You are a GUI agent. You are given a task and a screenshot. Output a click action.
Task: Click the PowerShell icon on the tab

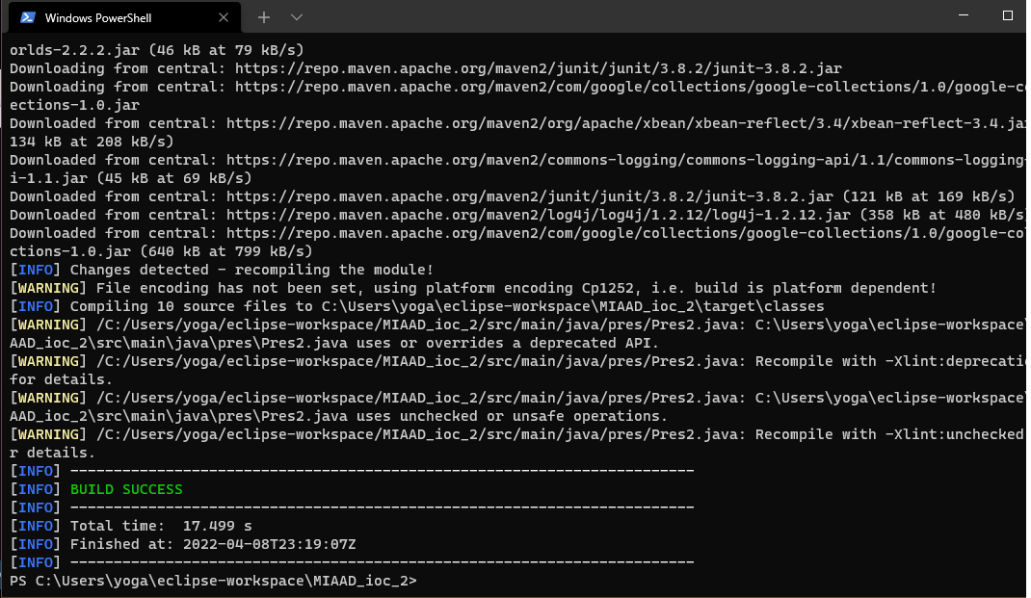click(x=27, y=16)
